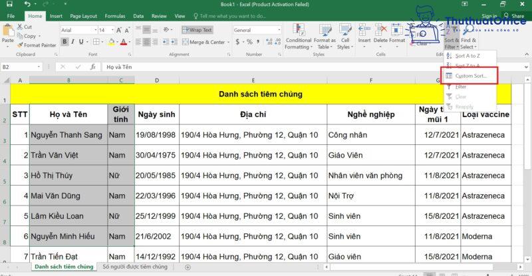
Task: Toggle Wrap Text
Action: tap(197, 30)
